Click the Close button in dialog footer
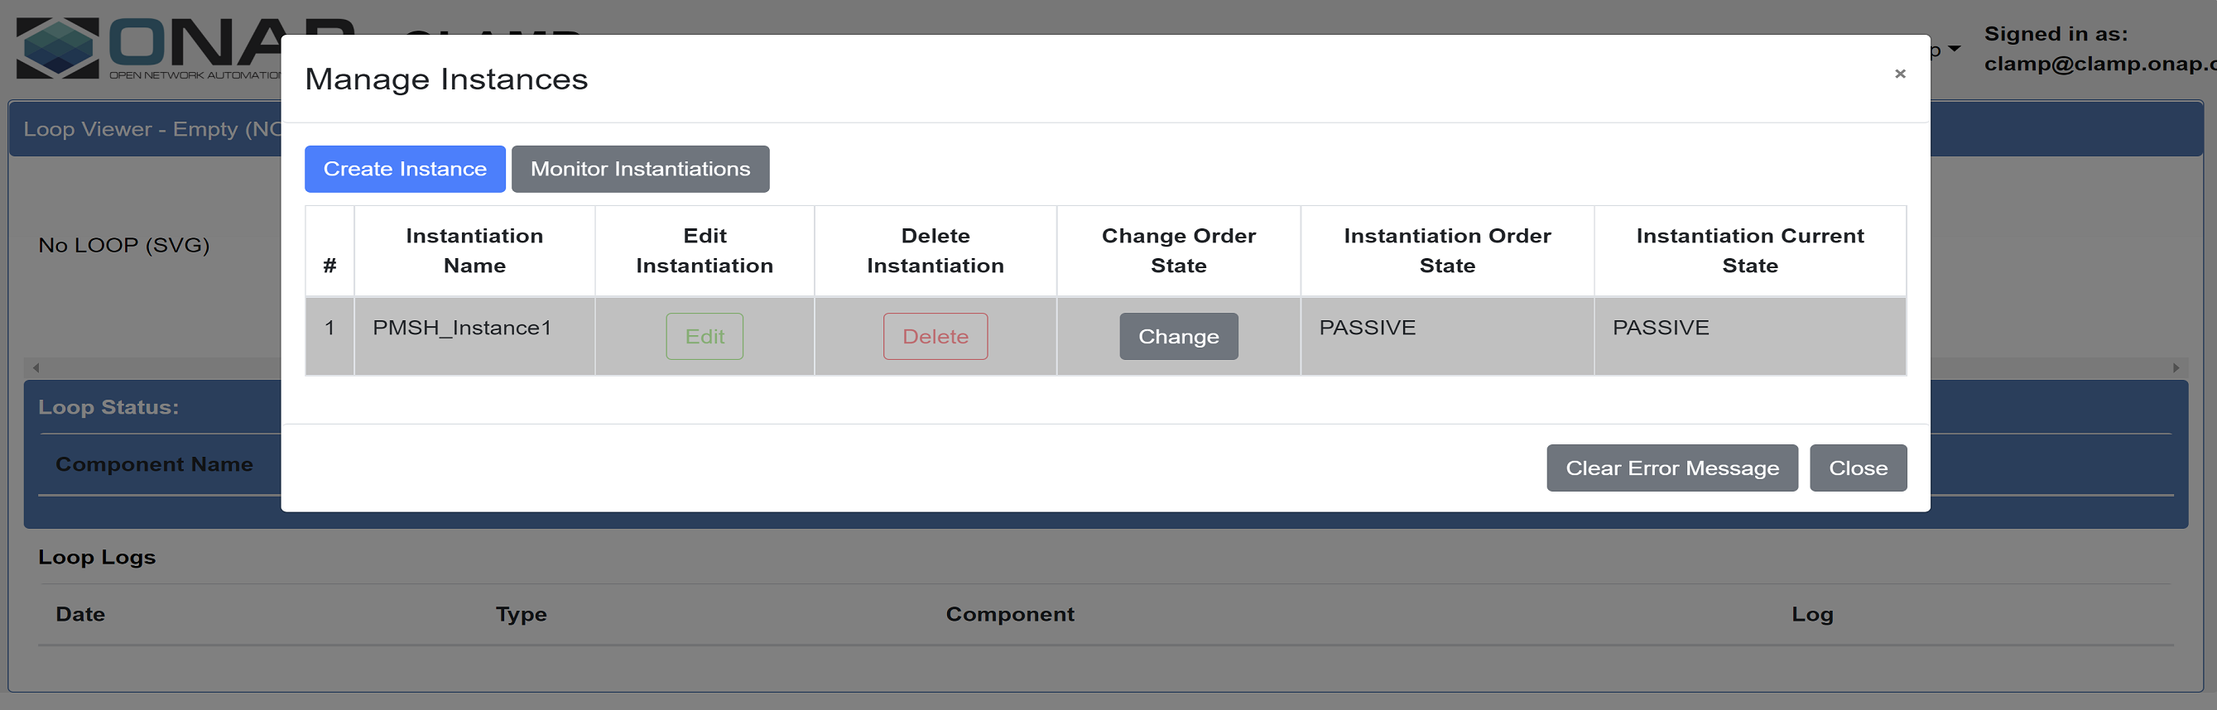This screenshot has width=2217, height=710. click(1857, 468)
